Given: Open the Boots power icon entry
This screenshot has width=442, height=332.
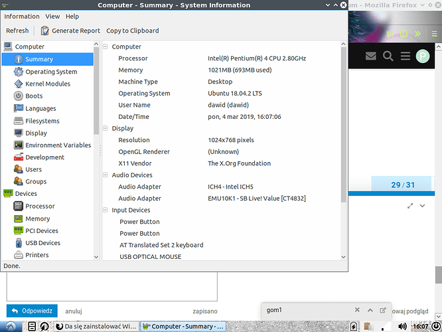Looking at the screenshot, I should coord(19,96).
